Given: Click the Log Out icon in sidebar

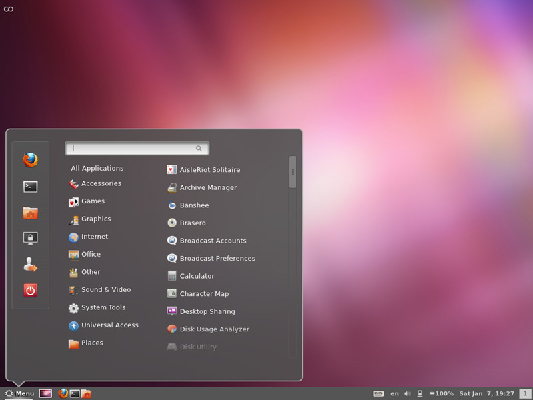Looking at the screenshot, I should 30,264.
